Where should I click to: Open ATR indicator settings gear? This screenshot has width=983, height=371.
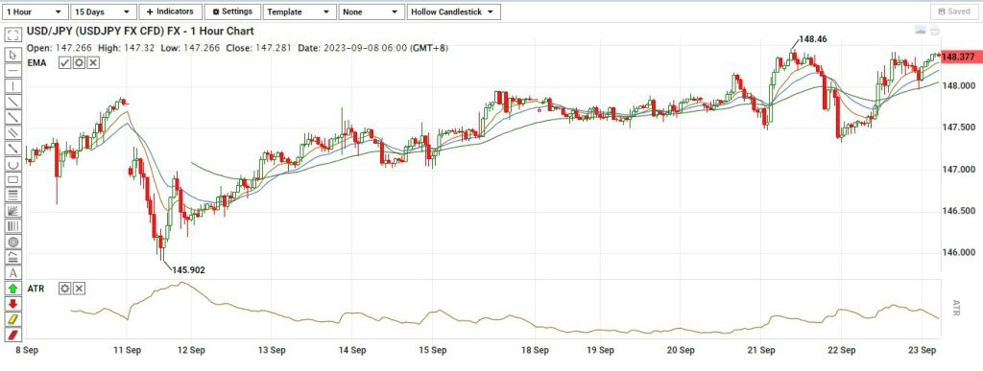tap(65, 289)
